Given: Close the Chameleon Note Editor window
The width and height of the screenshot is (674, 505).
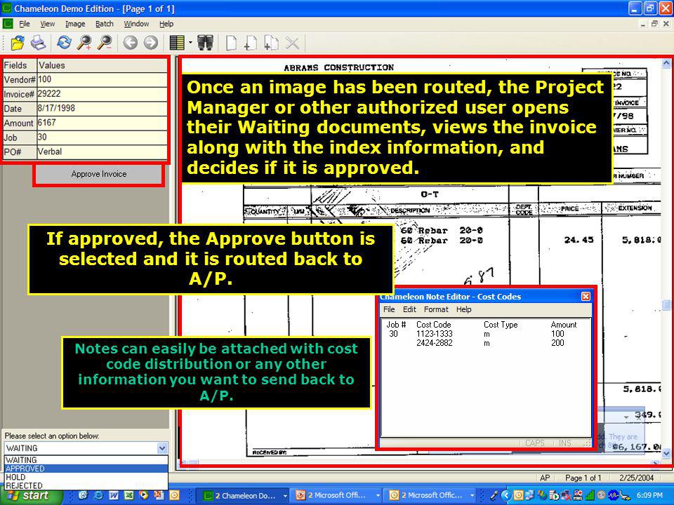Looking at the screenshot, I should 586,296.
